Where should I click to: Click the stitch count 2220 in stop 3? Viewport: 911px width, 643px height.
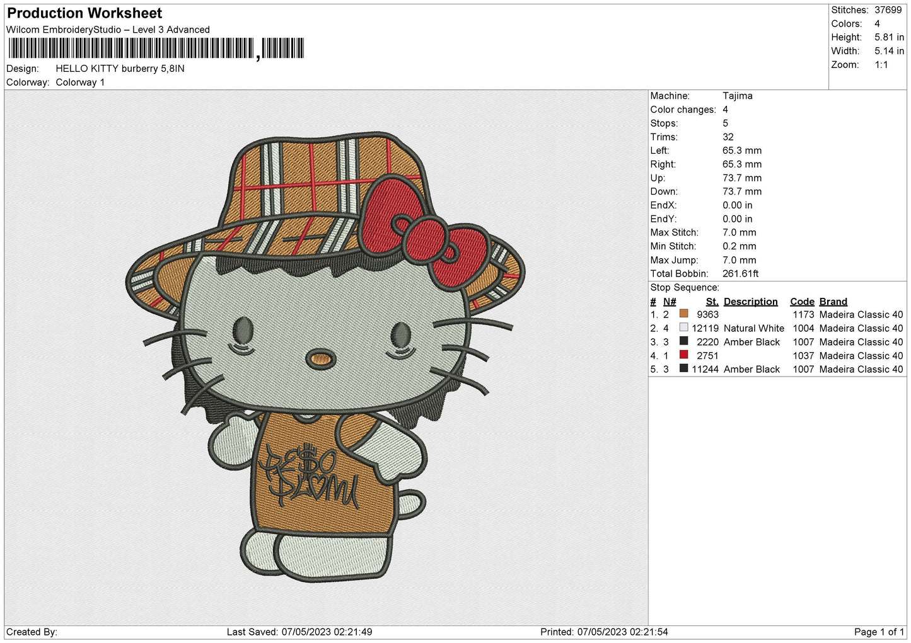click(x=707, y=342)
